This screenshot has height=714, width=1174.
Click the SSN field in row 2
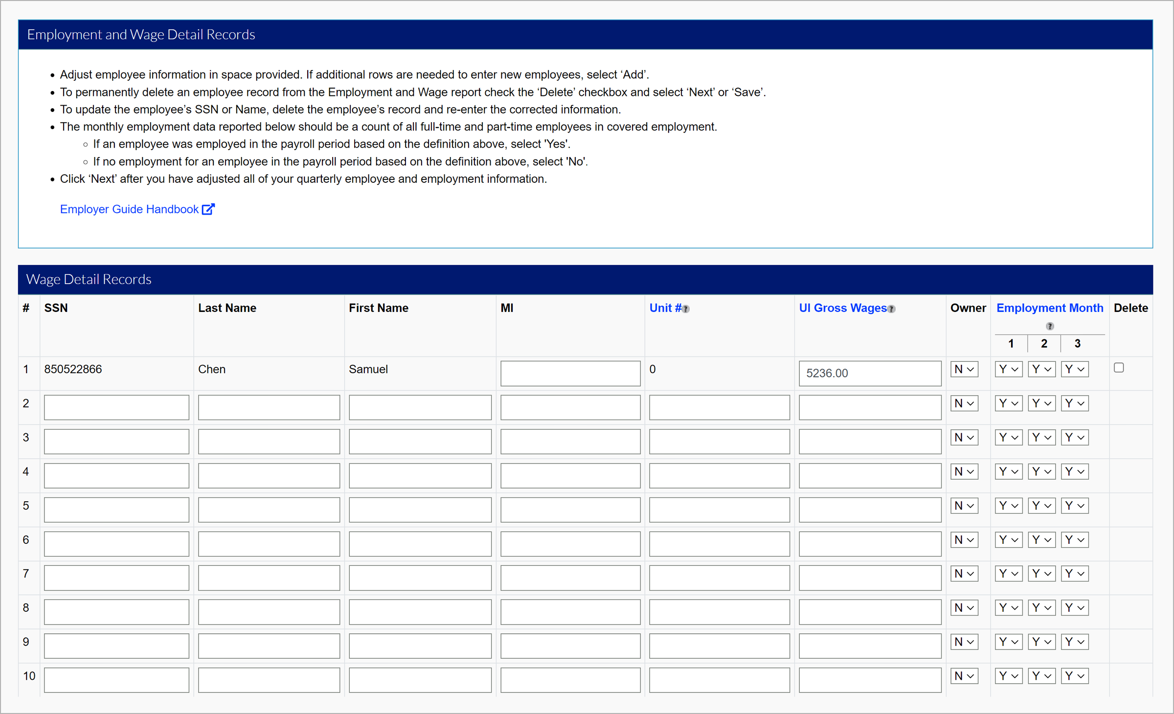point(116,407)
